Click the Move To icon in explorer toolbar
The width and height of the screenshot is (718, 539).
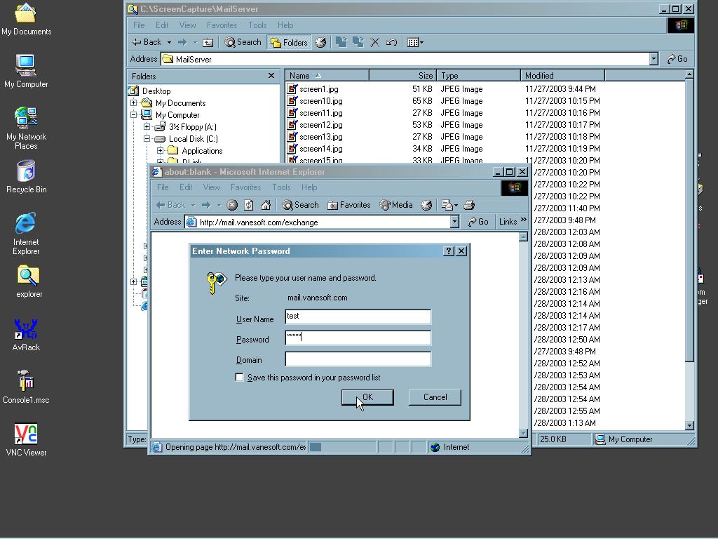341,43
